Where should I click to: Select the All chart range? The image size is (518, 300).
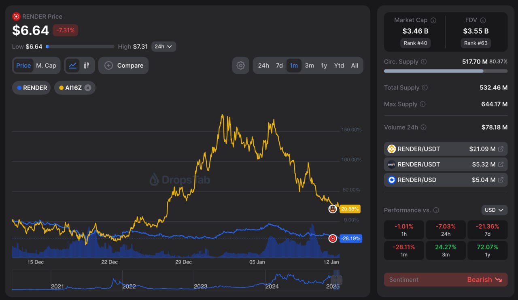355,66
